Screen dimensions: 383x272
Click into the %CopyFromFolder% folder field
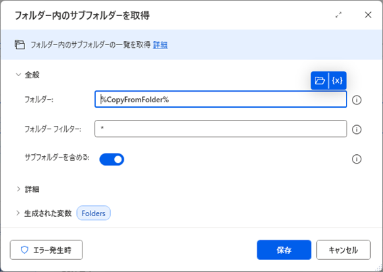pos(221,100)
